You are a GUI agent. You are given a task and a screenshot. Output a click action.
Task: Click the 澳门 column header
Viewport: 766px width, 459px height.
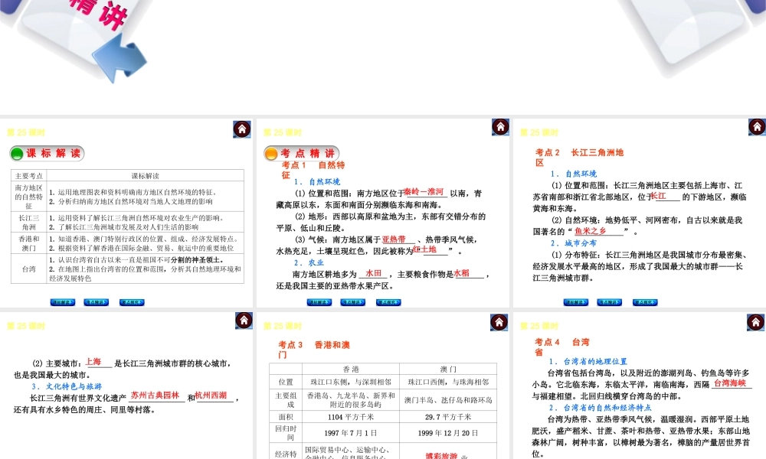click(x=448, y=369)
